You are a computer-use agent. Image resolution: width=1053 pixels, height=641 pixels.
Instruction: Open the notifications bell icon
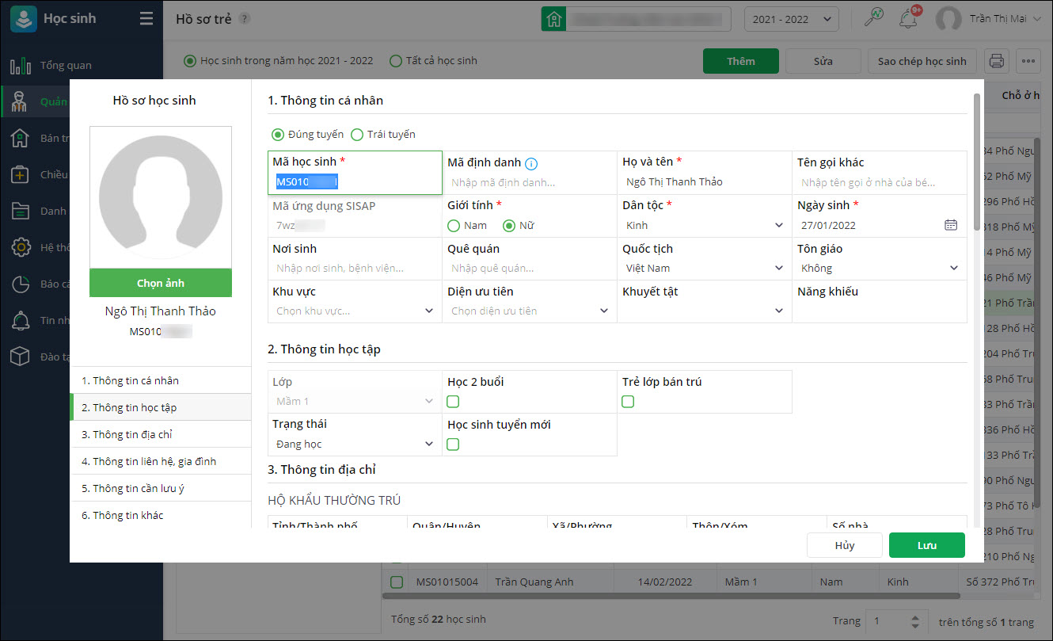coord(908,18)
